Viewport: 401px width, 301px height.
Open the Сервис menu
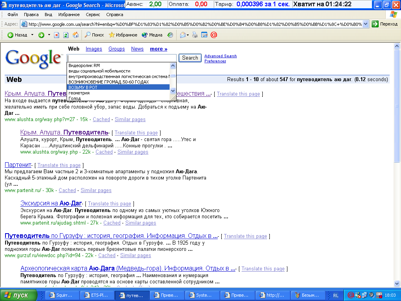(x=93, y=15)
